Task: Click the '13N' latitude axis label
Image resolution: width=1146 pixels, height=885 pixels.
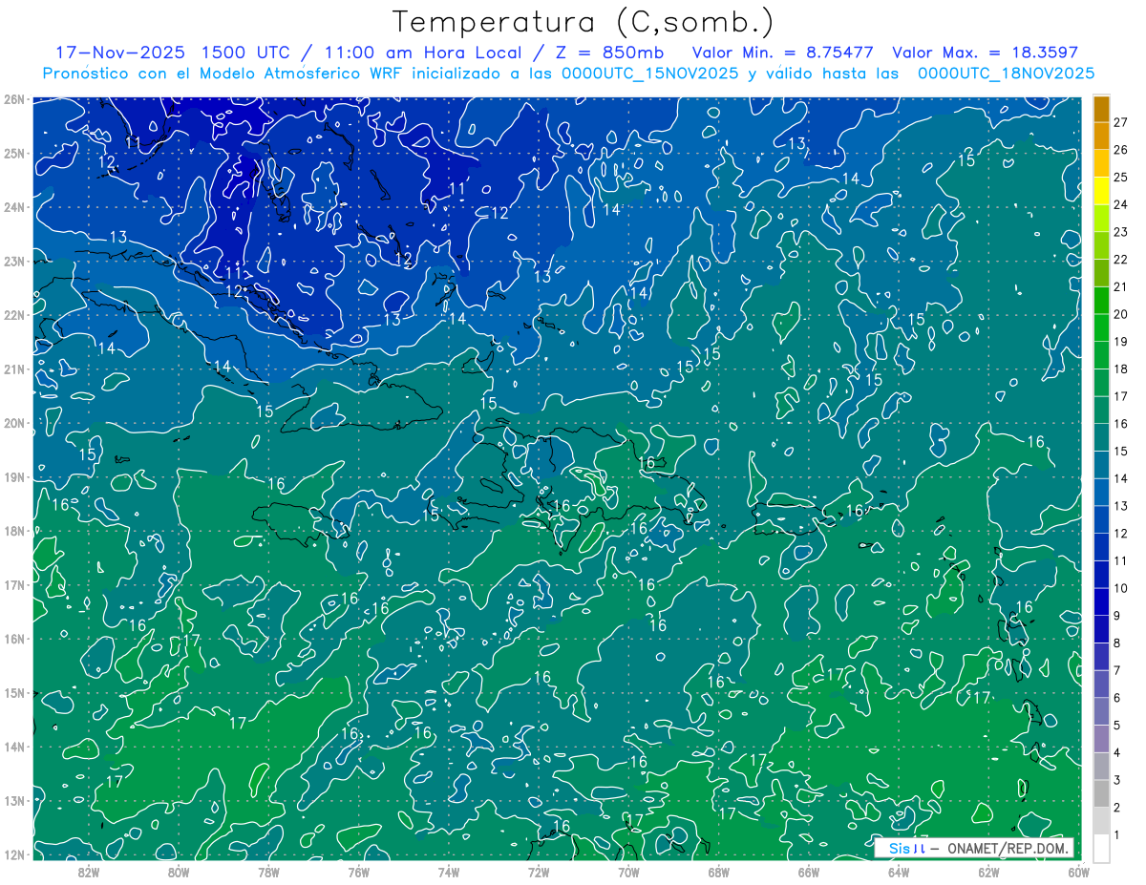Action: point(13,800)
